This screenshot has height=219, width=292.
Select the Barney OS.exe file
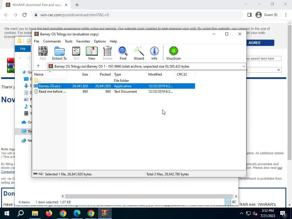(114, 86)
